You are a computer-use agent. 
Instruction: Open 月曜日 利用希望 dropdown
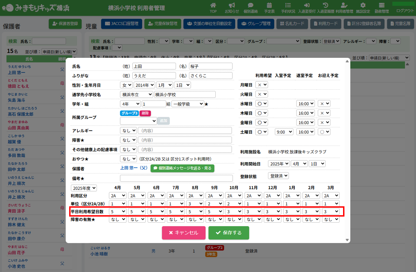[x=262, y=85]
